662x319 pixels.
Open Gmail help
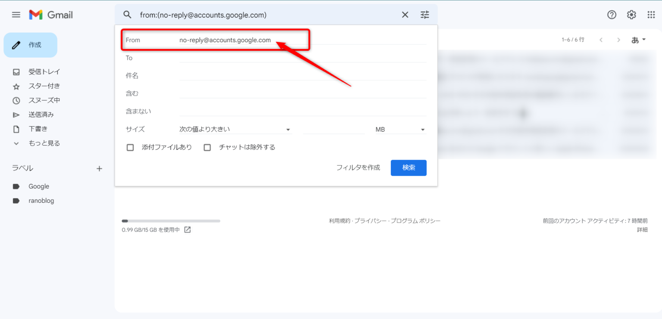pyautogui.click(x=612, y=14)
